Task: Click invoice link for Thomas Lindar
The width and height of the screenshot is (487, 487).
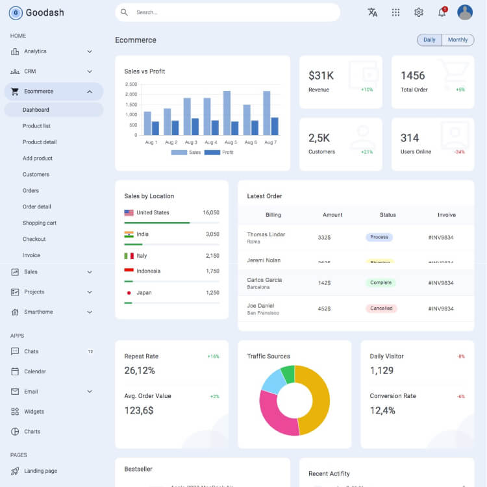Action: (x=441, y=238)
